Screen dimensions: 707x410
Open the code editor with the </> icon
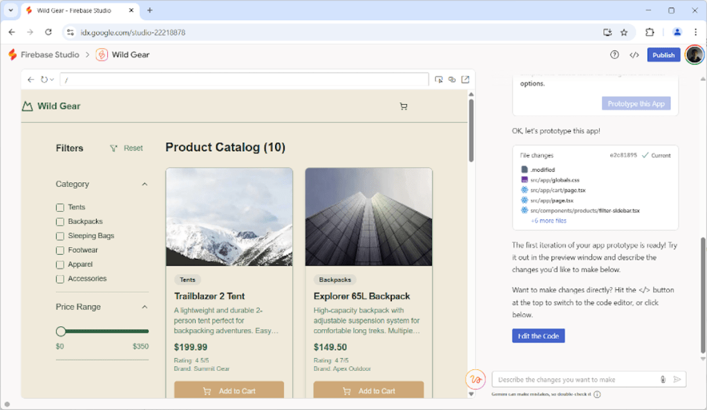[x=634, y=55]
